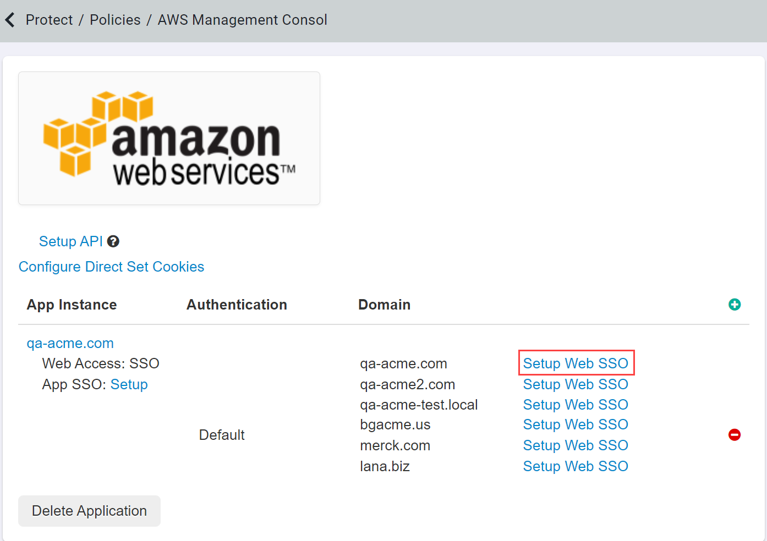
Task: Setup Web SSO for qa-acme.com domain
Action: point(576,363)
